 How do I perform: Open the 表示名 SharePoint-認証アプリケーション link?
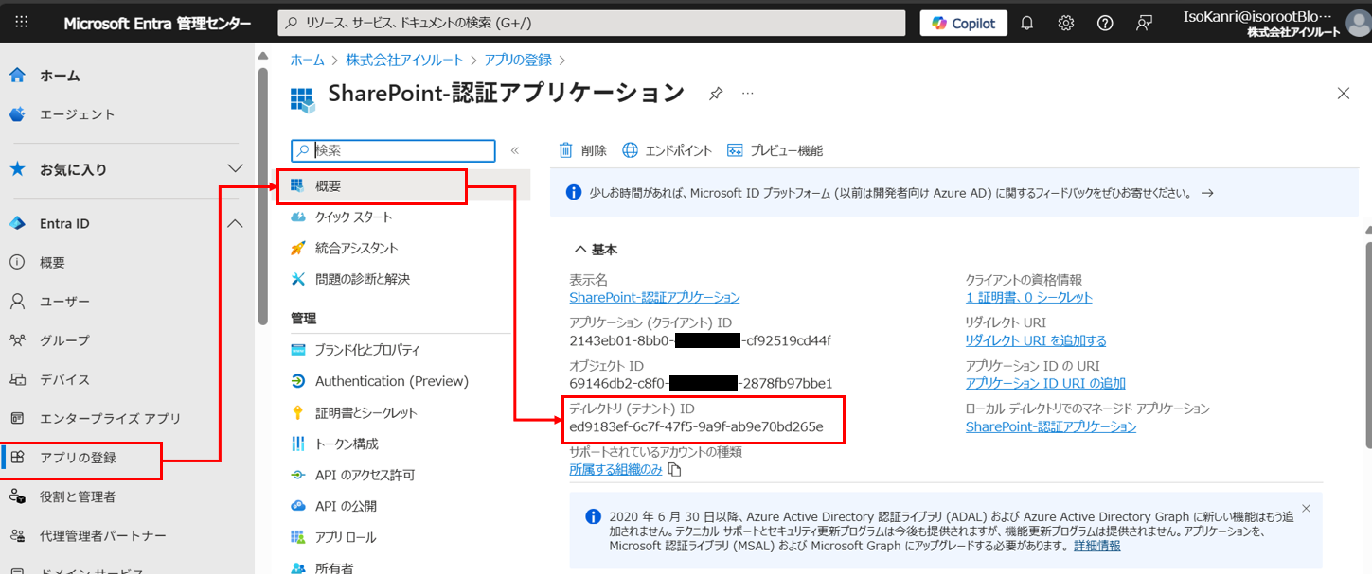click(654, 297)
